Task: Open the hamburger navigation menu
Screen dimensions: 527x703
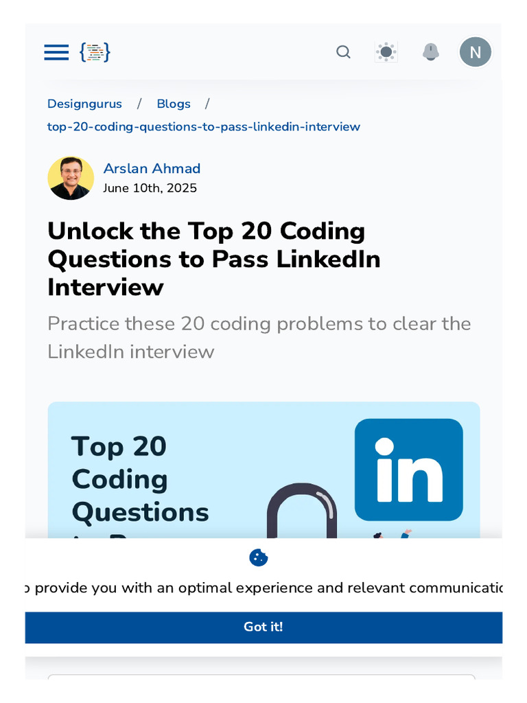Action: click(56, 52)
